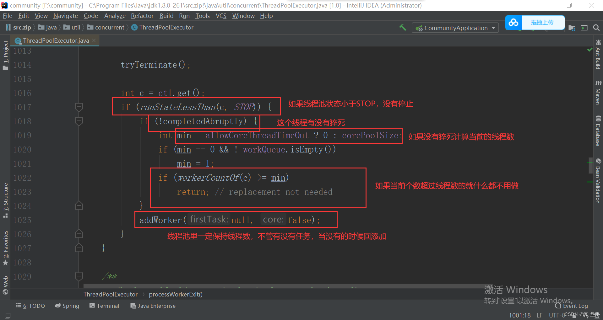The height and width of the screenshot is (320, 603).
Task: Open Search Everywhere magnifier icon
Action: (596, 28)
